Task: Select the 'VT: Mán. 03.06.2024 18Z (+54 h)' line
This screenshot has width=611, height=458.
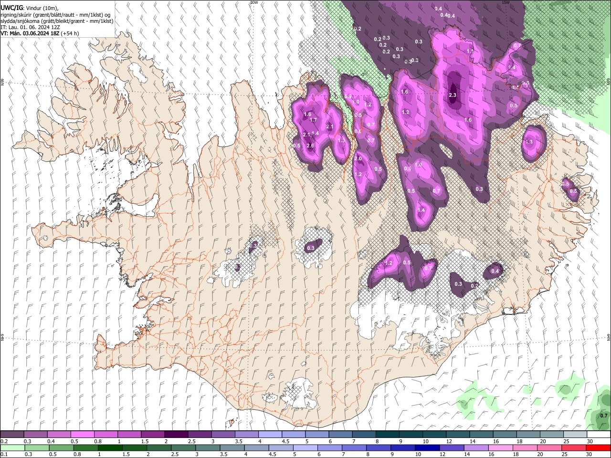Action: click(40, 33)
